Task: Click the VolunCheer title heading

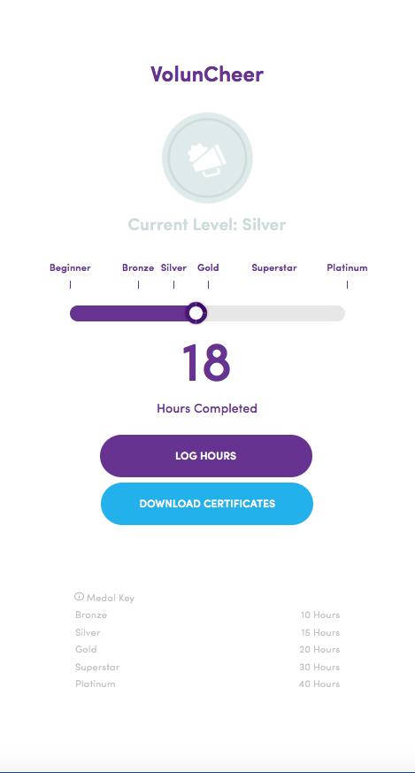Action: click(x=207, y=74)
